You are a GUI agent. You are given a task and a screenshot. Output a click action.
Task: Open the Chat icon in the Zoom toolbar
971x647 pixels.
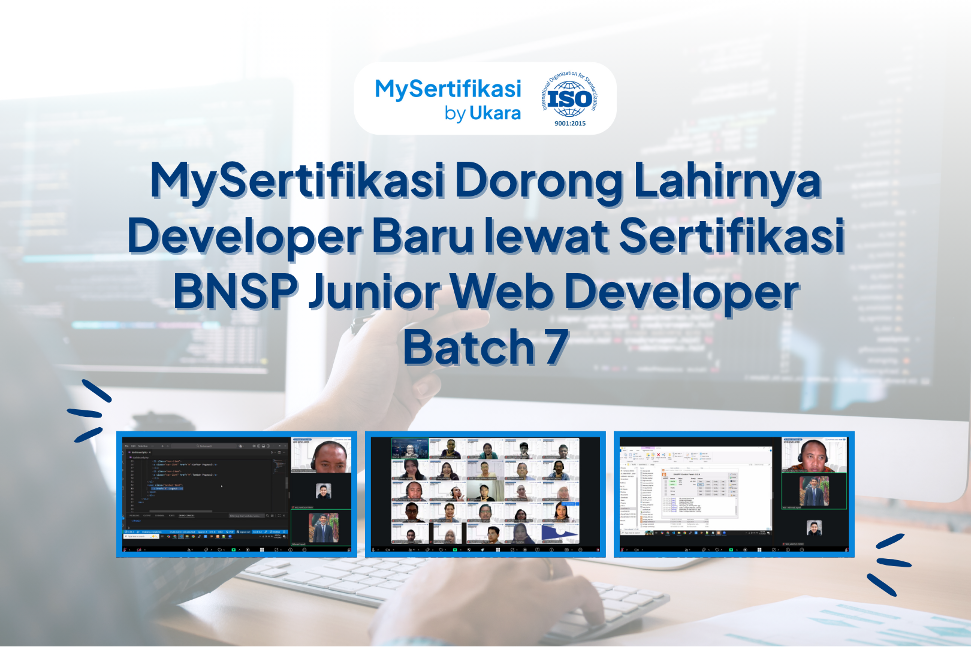[426, 550]
